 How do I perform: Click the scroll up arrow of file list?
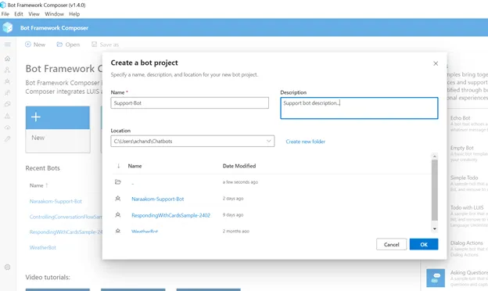point(435,156)
